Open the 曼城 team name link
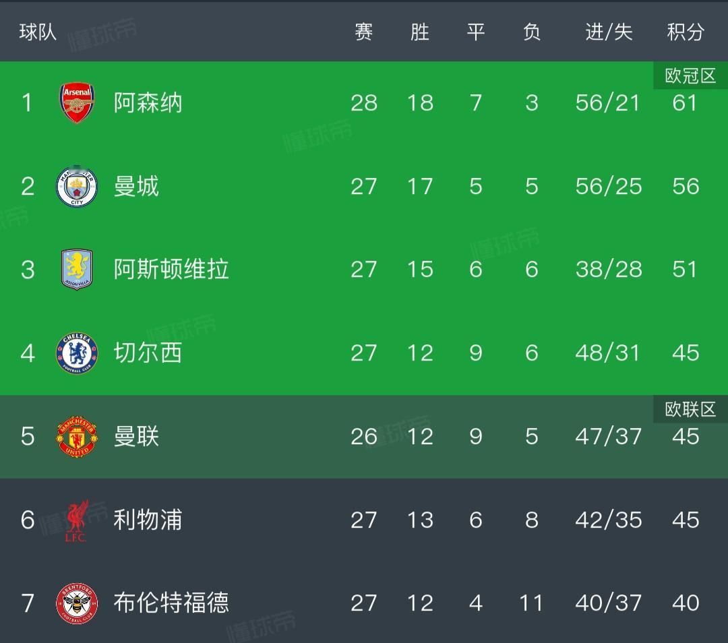 pos(136,186)
